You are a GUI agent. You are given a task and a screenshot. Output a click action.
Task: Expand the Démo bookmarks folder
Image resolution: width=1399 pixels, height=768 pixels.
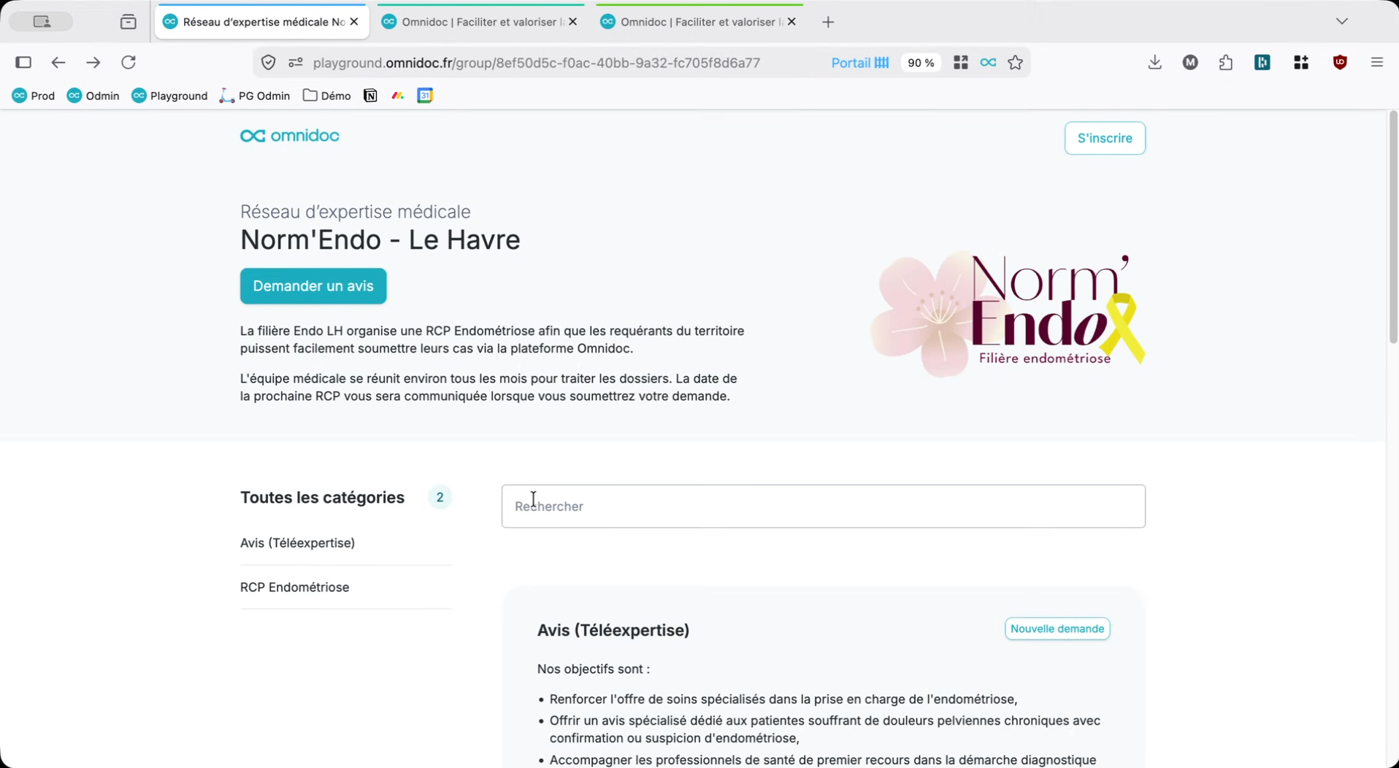pos(327,96)
